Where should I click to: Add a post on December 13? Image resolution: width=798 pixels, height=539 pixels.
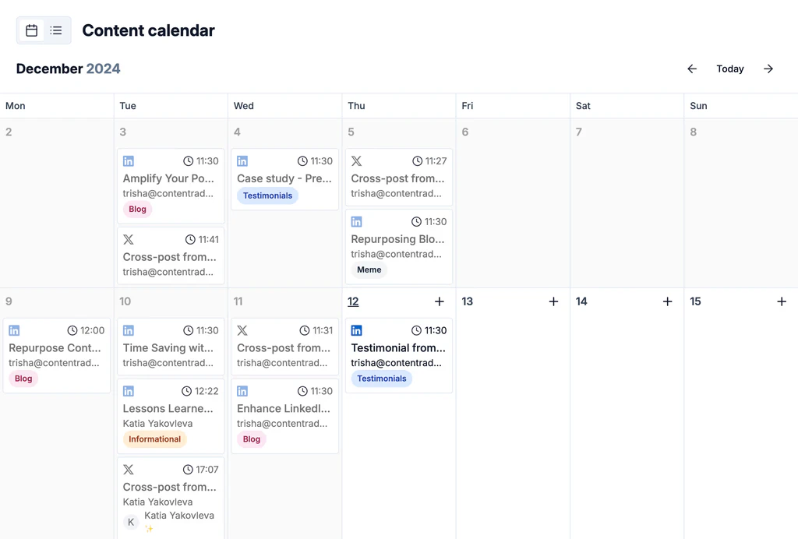pos(553,301)
